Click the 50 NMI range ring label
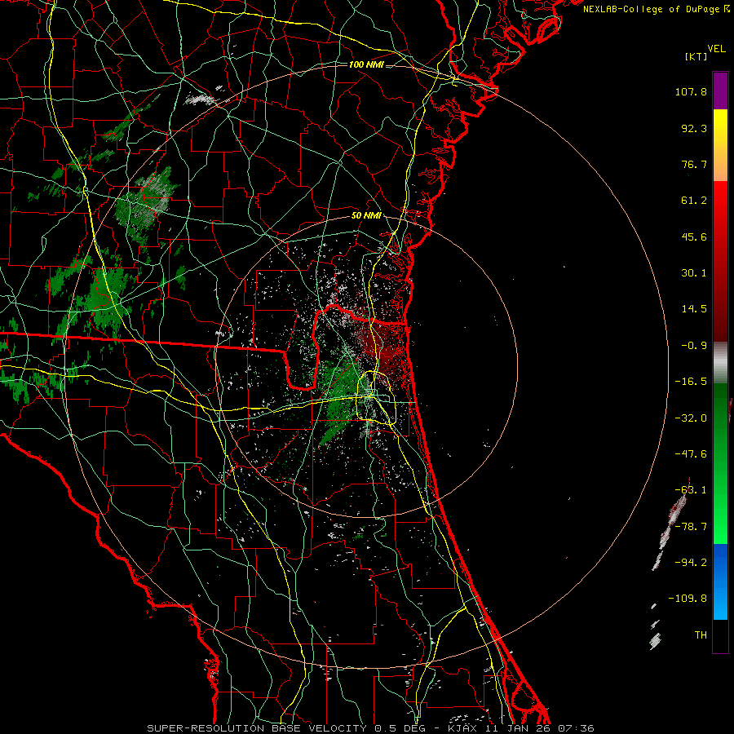Image resolution: width=734 pixels, height=734 pixels. click(x=366, y=215)
